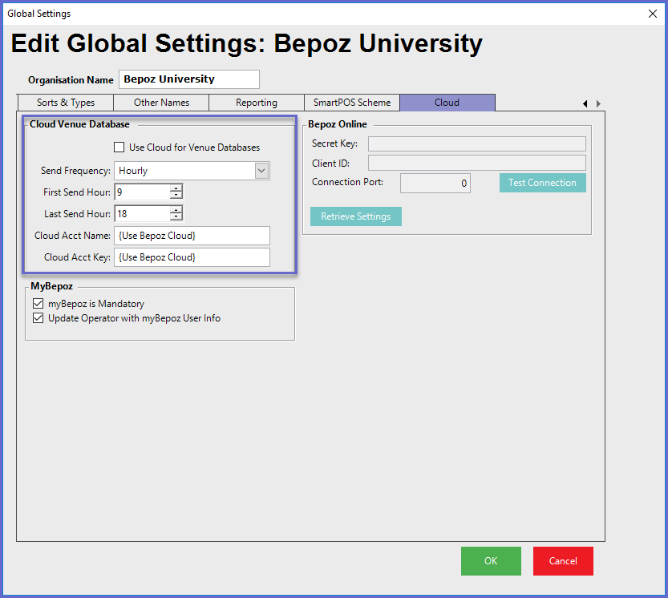Image resolution: width=668 pixels, height=598 pixels.
Task: Decrease Last Send Hour with down arrow
Action: click(176, 217)
